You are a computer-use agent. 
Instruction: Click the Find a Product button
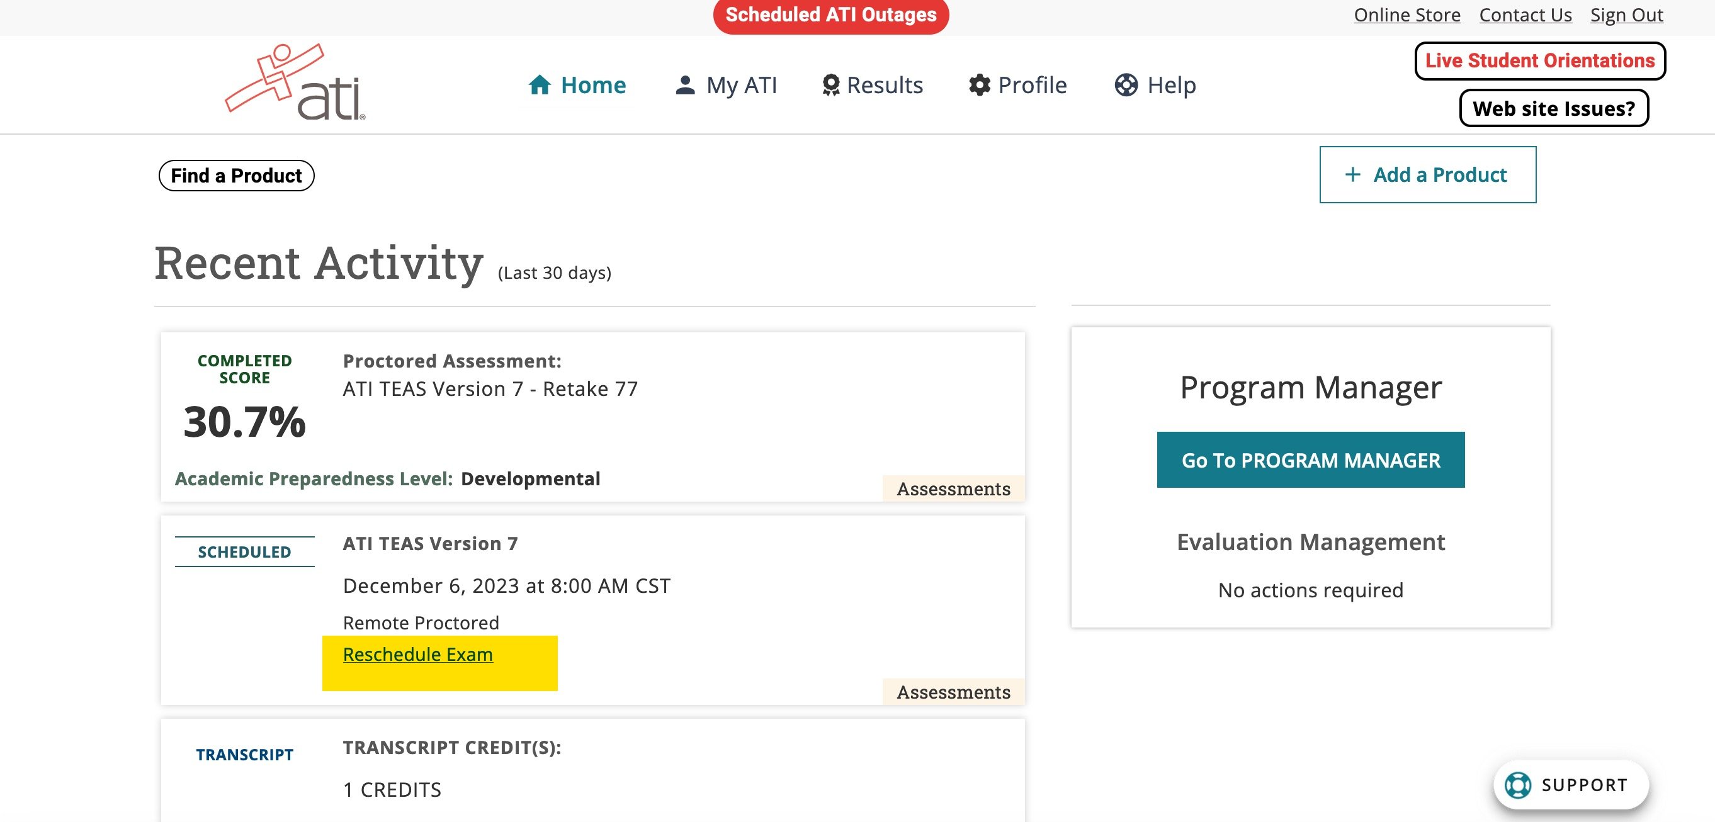click(x=236, y=176)
